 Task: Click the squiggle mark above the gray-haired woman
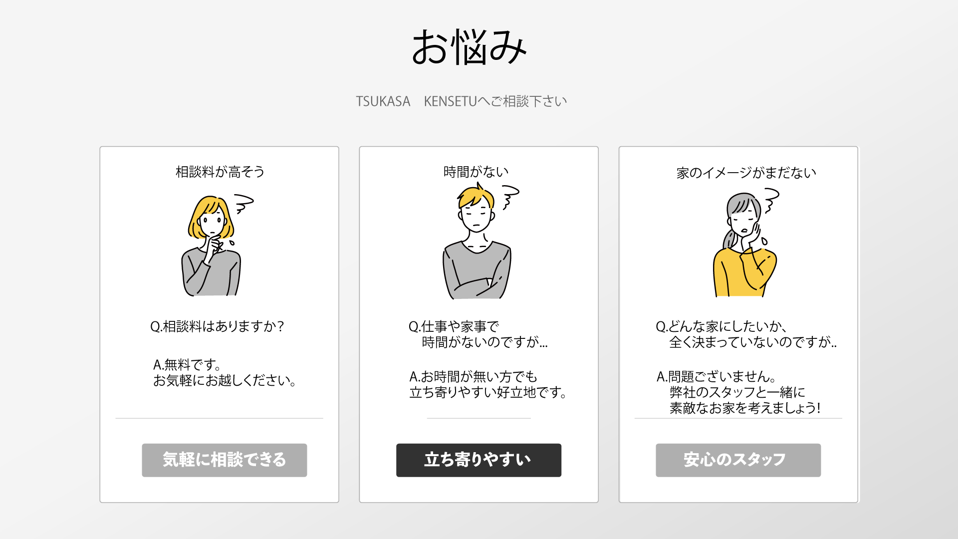[771, 201]
